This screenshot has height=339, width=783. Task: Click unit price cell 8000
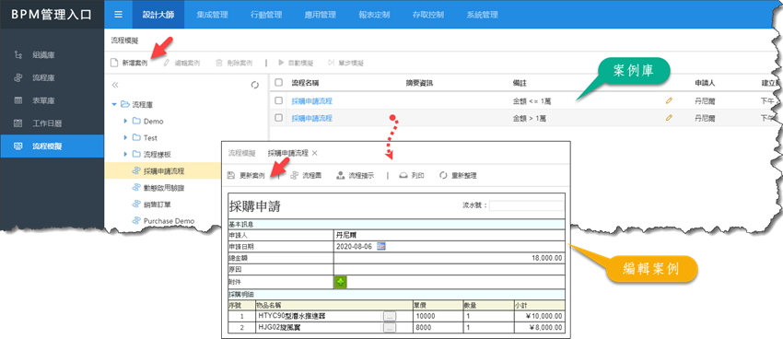click(437, 328)
